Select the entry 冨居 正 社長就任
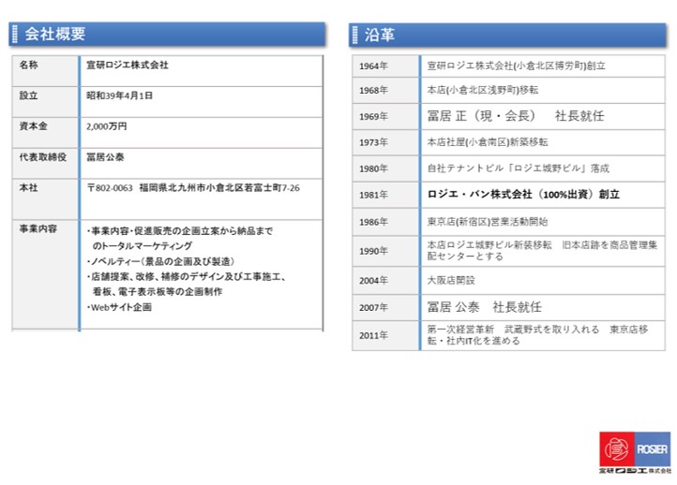This screenshot has height=485, width=677. pyautogui.click(x=516, y=116)
